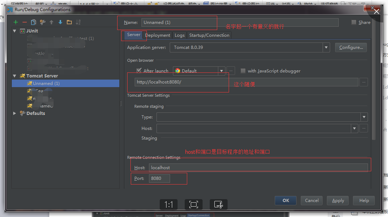Create new folder in configurations toolbar
This screenshot has height=217, width=388.
[x=69, y=22]
